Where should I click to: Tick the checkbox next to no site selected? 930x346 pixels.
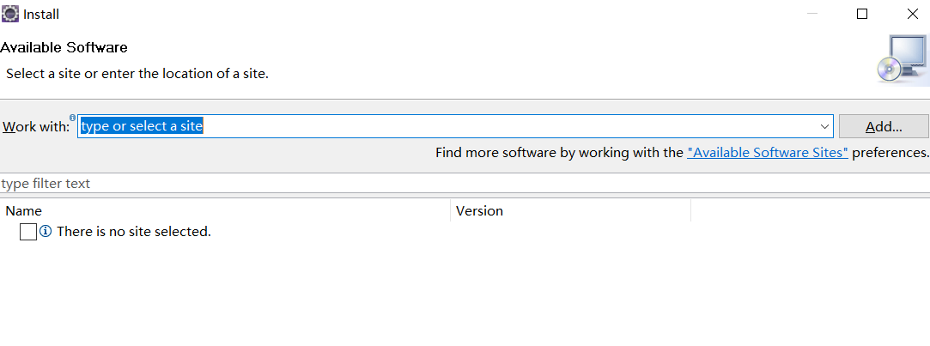(x=27, y=232)
